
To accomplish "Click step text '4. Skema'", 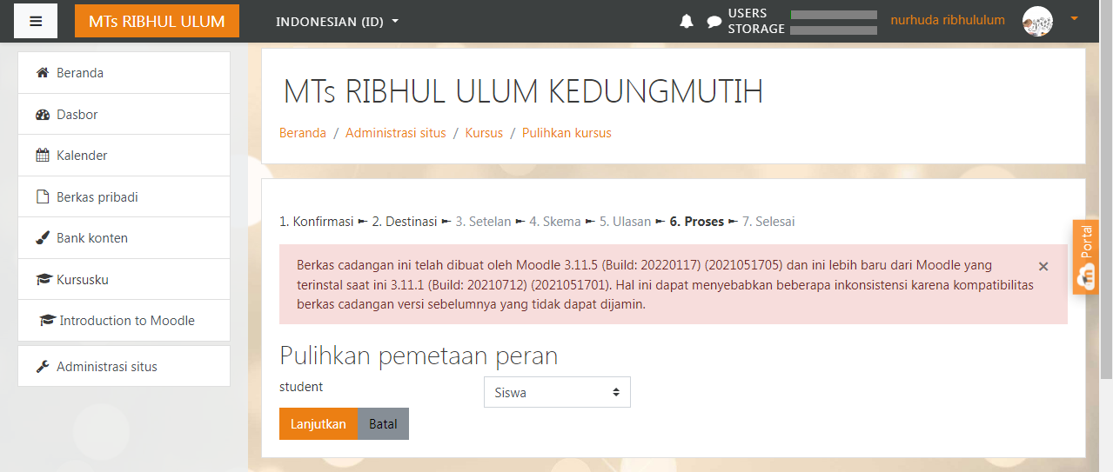I will [555, 222].
